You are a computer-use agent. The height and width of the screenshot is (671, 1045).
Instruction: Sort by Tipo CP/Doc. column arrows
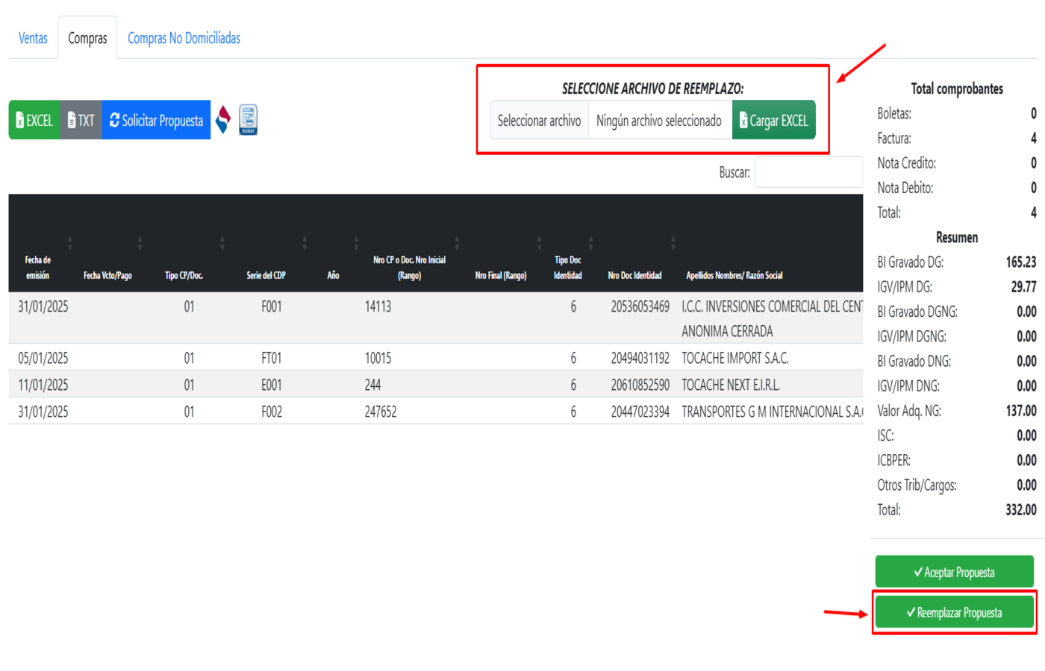point(222,243)
